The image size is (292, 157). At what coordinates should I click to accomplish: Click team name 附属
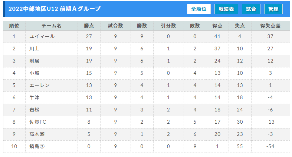35,61
